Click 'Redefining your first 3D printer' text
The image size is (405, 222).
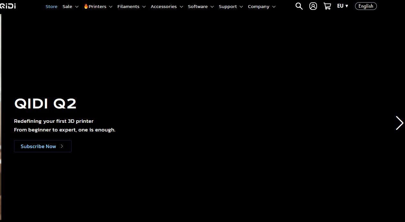coord(54,121)
